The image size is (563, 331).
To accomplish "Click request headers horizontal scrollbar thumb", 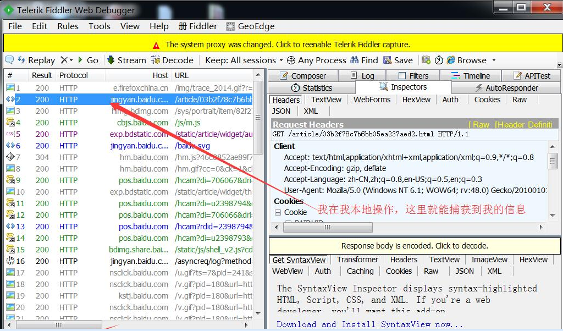I will tap(328, 227).
